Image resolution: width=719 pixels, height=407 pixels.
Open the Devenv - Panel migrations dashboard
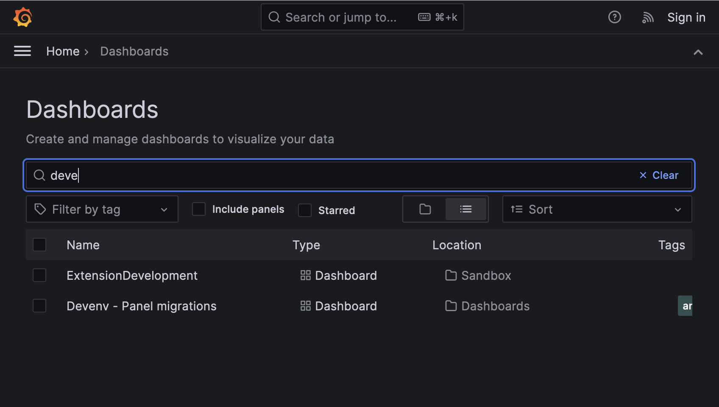tap(141, 306)
